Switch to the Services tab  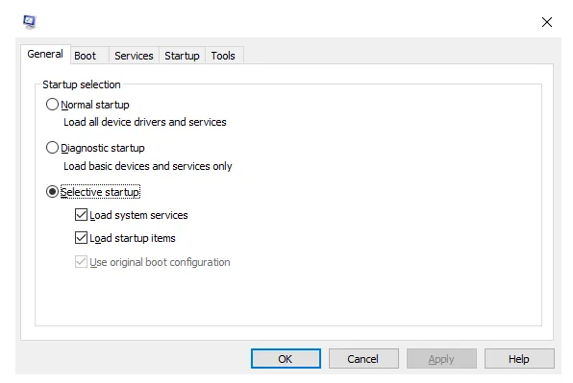pos(134,56)
